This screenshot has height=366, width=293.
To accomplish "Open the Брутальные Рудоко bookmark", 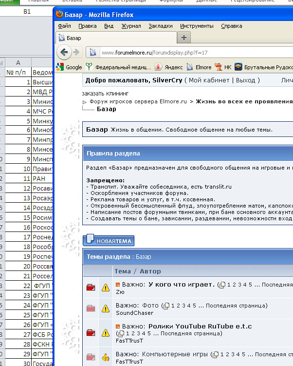I will coord(264,67).
